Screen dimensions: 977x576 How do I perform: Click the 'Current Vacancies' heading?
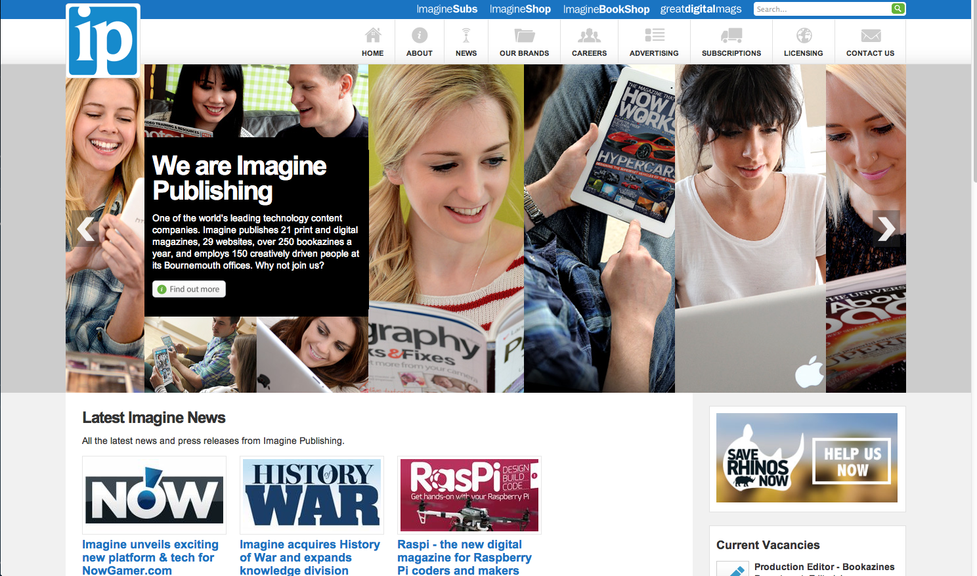pos(768,545)
